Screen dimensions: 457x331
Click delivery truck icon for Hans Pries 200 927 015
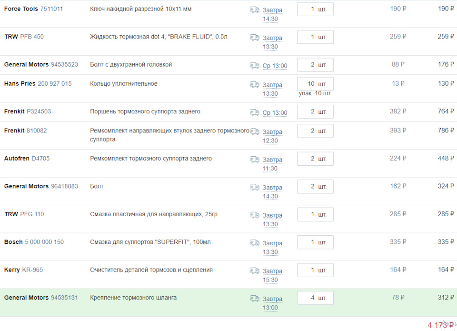click(x=254, y=85)
